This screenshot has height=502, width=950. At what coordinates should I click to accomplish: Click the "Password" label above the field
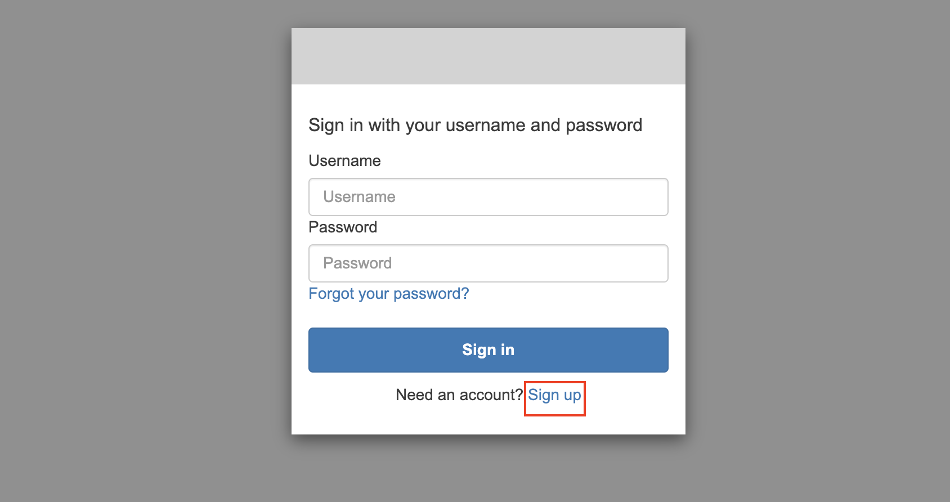pos(343,227)
